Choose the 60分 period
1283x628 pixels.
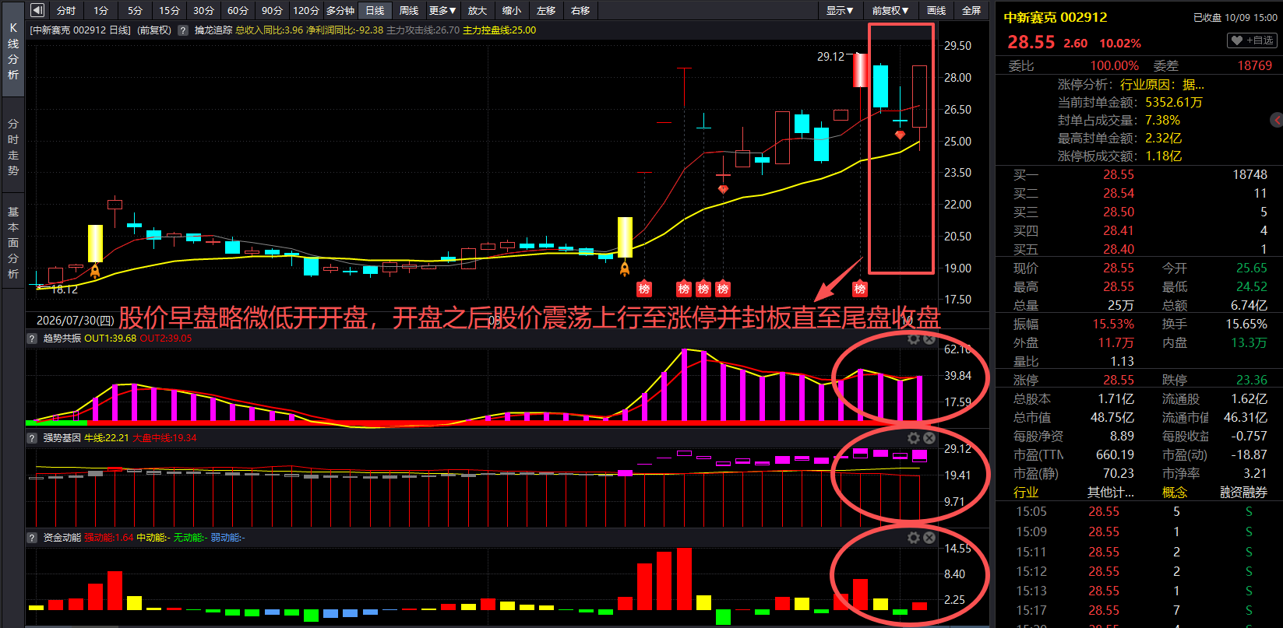pyautogui.click(x=238, y=10)
